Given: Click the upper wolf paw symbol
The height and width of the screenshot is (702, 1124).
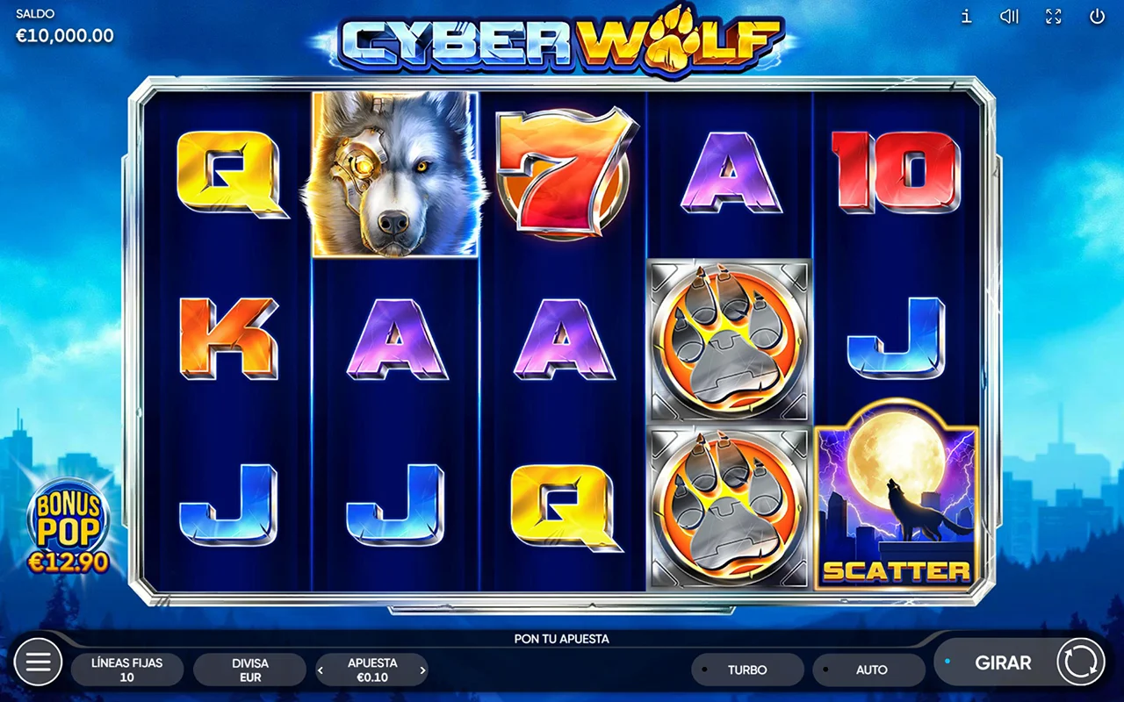Looking at the screenshot, I should tap(729, 340).
